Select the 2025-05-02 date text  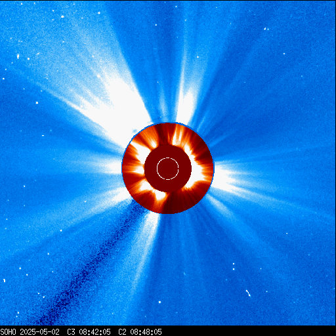point(40,332)
